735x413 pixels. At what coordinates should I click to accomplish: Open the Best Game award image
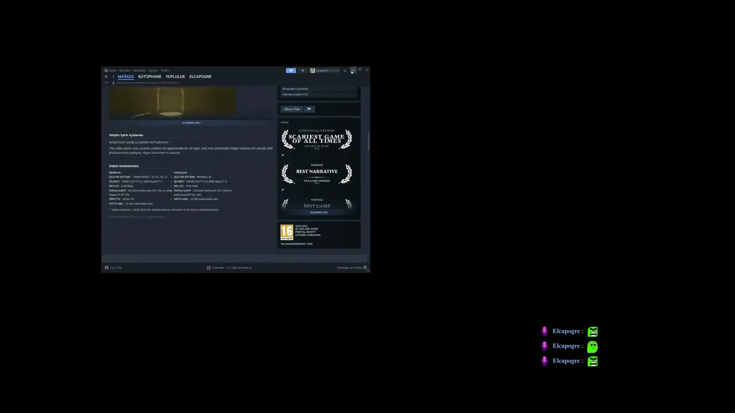[x=317, y=204]
